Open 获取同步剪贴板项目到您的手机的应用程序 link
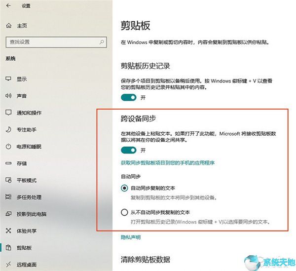Screen dimensions: 296x271 pyautogui.click(x=168, y=162)
